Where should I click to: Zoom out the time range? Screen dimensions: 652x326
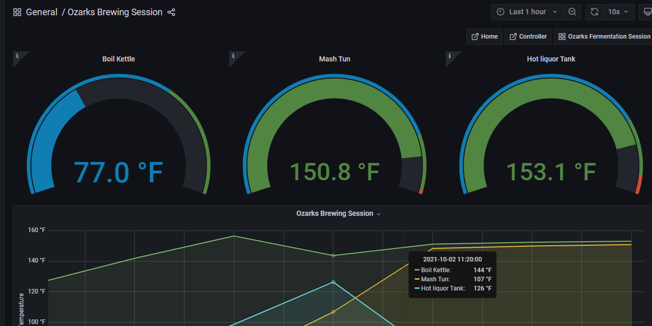(572, 12)
